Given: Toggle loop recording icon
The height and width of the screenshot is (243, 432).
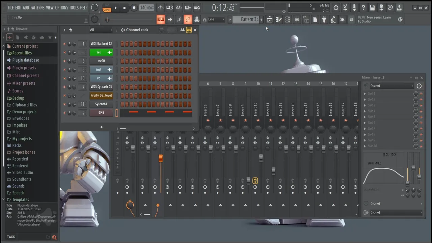Looking at the screenshot, I should [197, 7].
